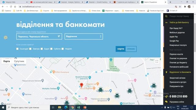196x110 pixels.
Task: Click the page vertical scrollbar
Action: tap(195, 37)
